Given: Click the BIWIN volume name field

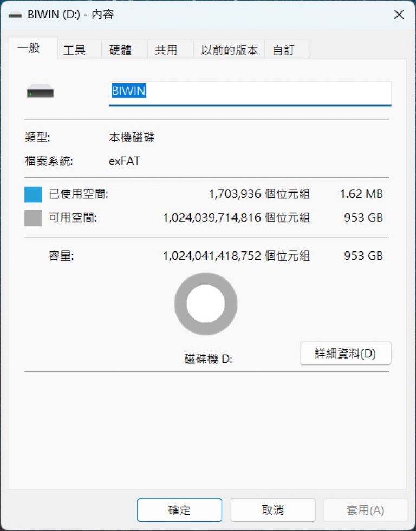Looking at the screenshot, I should (x=250, y=93).
